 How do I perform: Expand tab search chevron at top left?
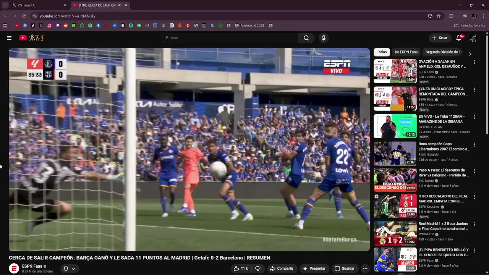click(5, 5)
